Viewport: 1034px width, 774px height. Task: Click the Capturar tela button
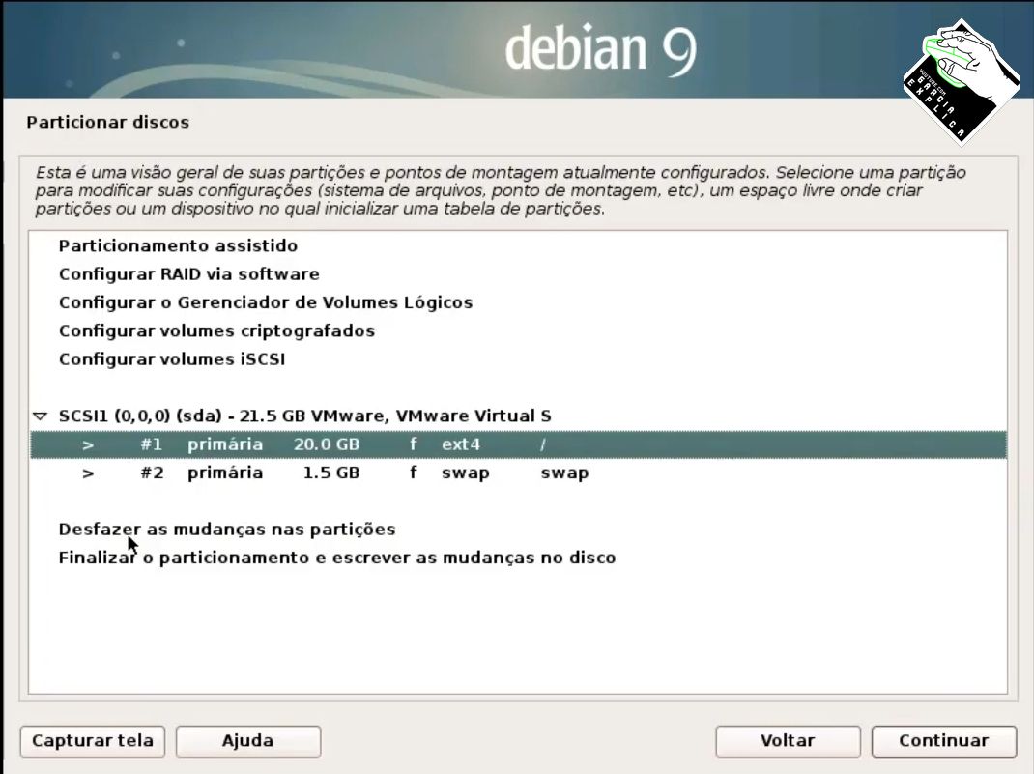point(93,741)
